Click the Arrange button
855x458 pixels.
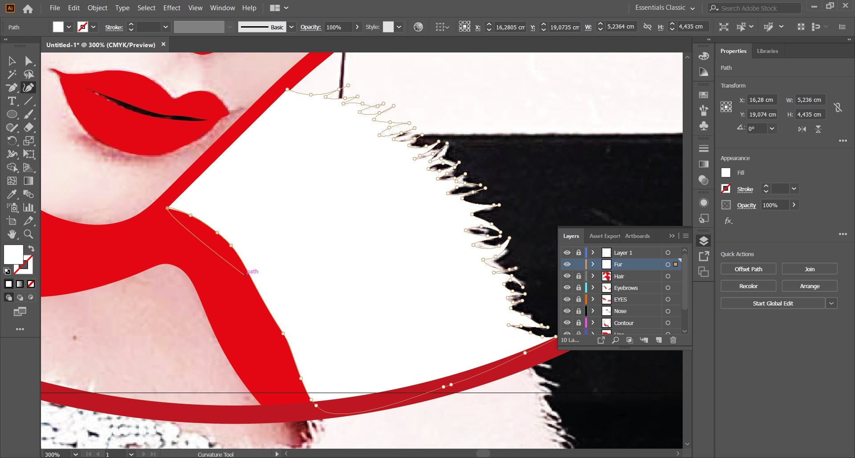(x=810, y=286)
